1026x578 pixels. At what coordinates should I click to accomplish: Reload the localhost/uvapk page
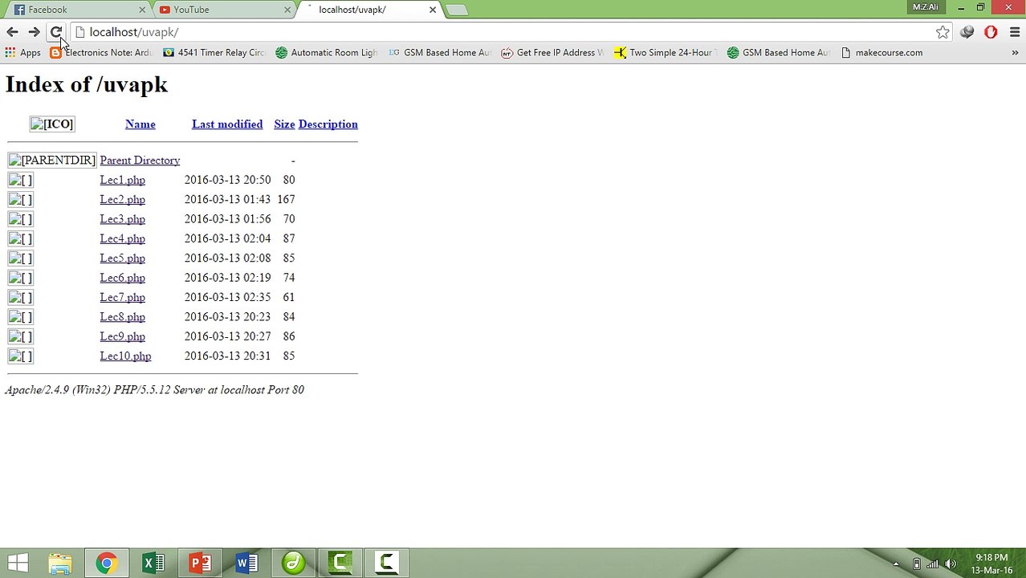click(56, 32)
